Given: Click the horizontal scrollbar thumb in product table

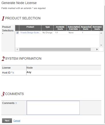Looking at the screenshot, I should tap(55, 49).
